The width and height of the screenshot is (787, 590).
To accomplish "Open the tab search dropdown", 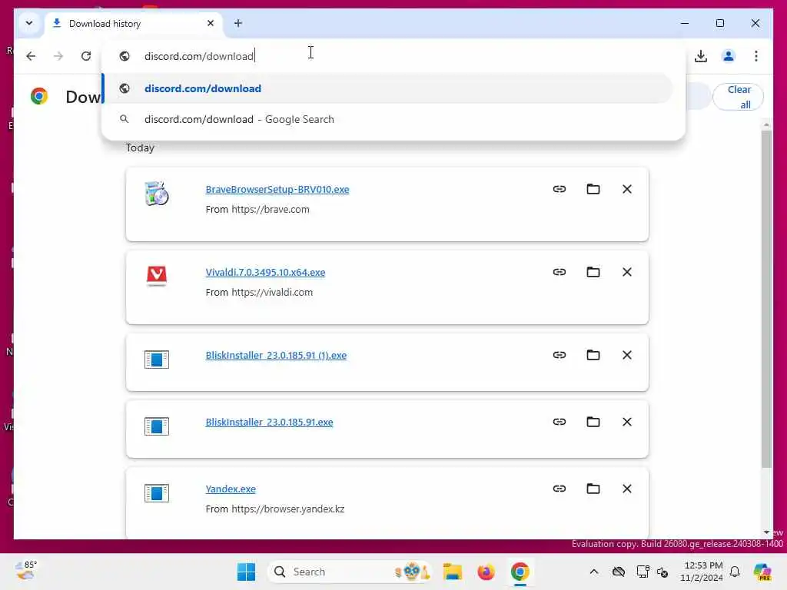I will point(29,23).
